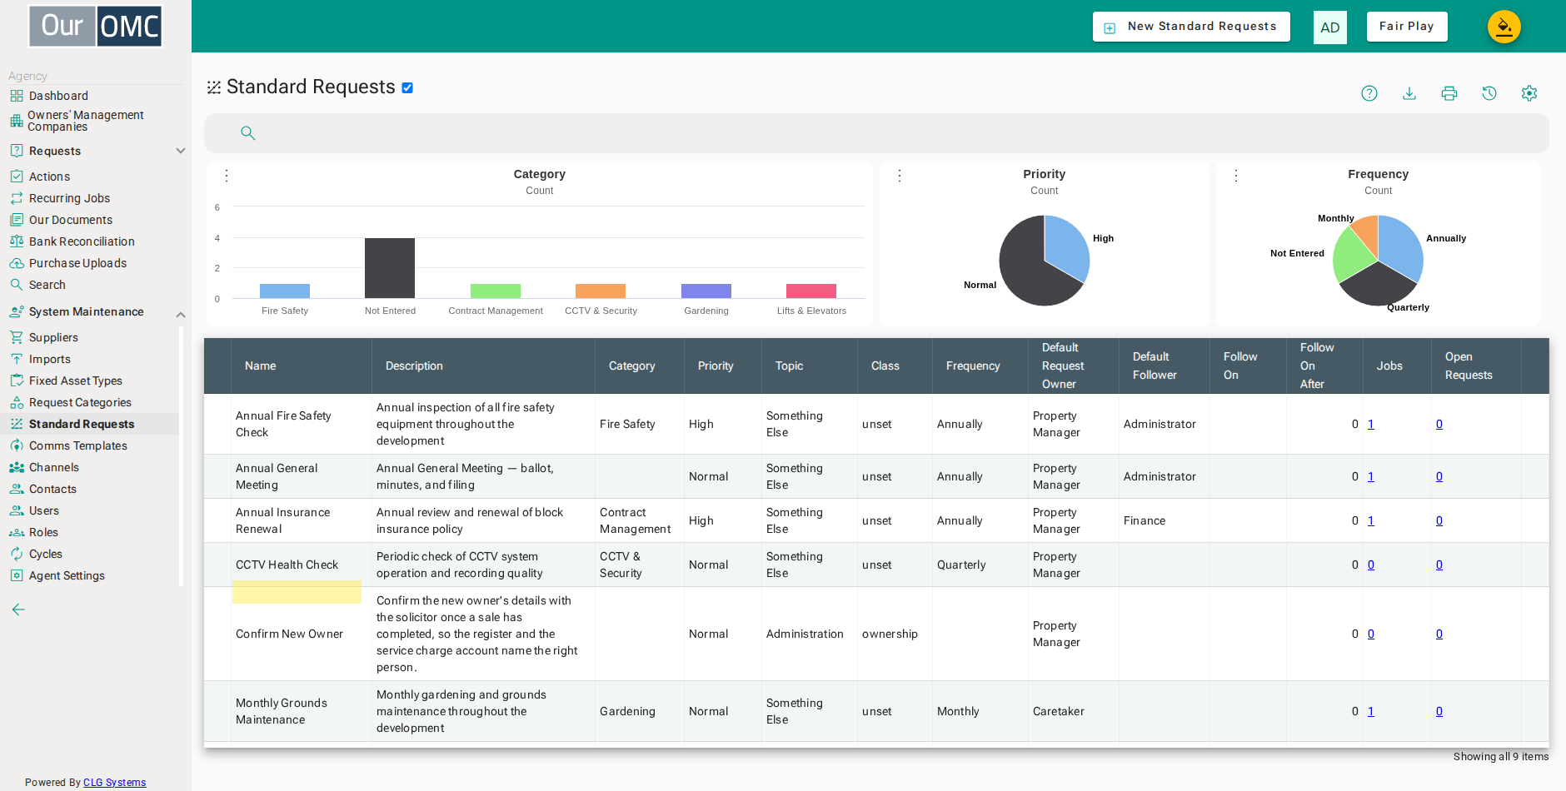1566x791 pixels.
Task: Open the CLG Systems link
Action: point(114,783)
